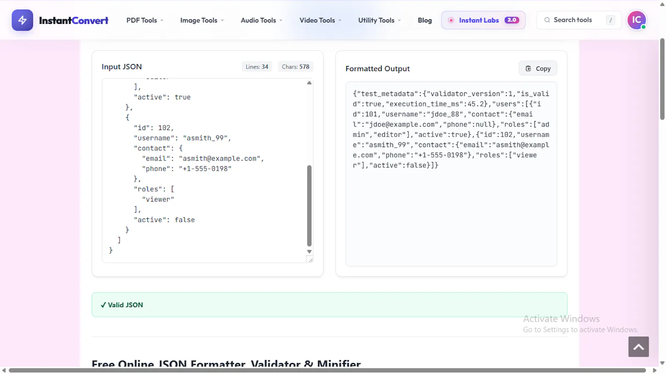
Task: Click the "active": false line
Action: 164,220
